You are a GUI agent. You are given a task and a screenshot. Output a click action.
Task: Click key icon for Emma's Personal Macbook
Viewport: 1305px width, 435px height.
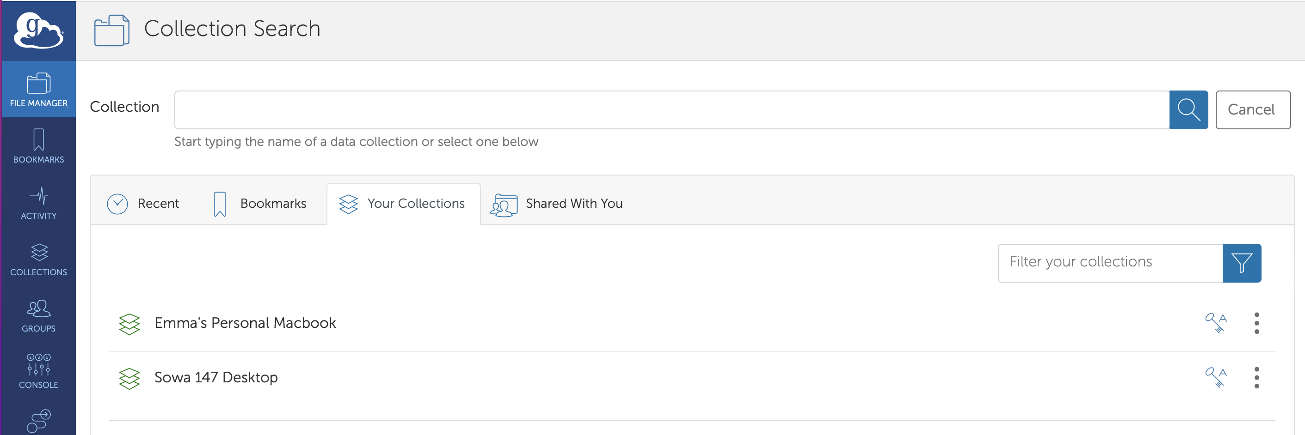(x=1215, y=323)
